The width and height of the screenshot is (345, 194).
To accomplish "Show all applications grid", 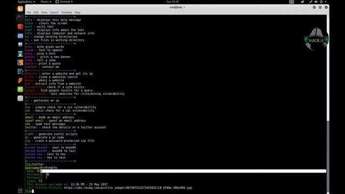I will pos(20,190).
